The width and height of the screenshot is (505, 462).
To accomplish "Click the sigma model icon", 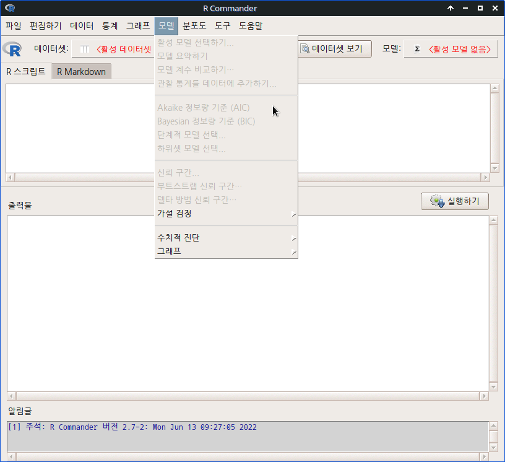I will click(x=417, y=49).
